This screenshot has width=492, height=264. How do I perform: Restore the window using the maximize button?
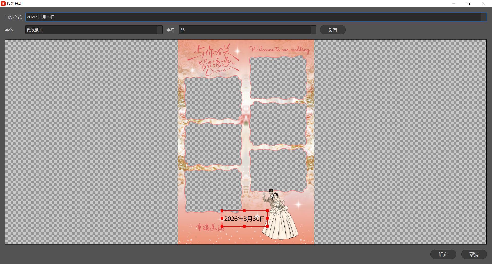tap(469, 4)
